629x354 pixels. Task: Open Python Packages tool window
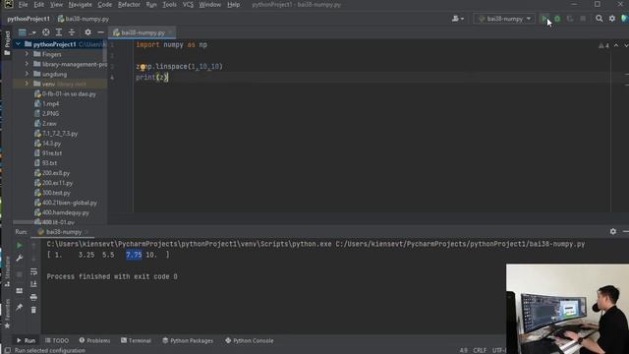(x=188, y=340)
